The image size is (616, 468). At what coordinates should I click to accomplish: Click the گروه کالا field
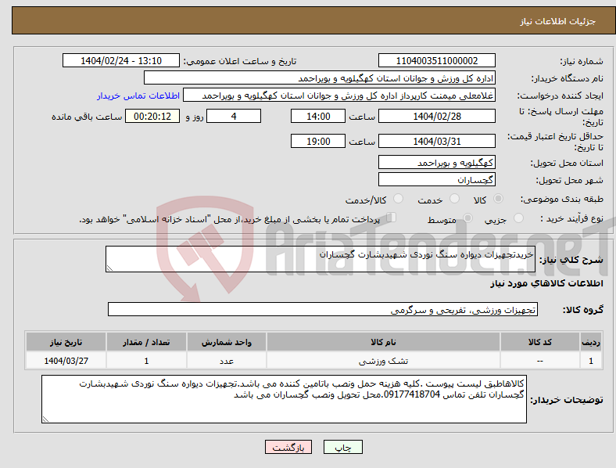coord(323,309)
